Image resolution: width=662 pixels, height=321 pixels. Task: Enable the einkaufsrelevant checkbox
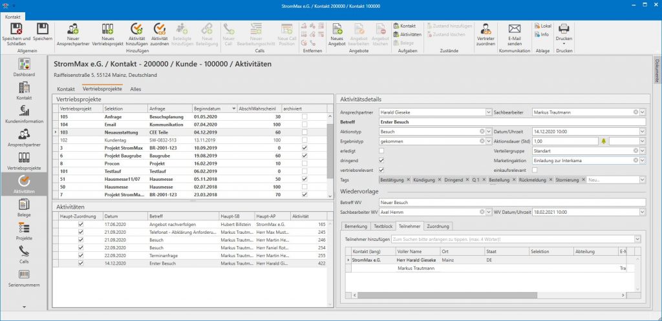535,170
